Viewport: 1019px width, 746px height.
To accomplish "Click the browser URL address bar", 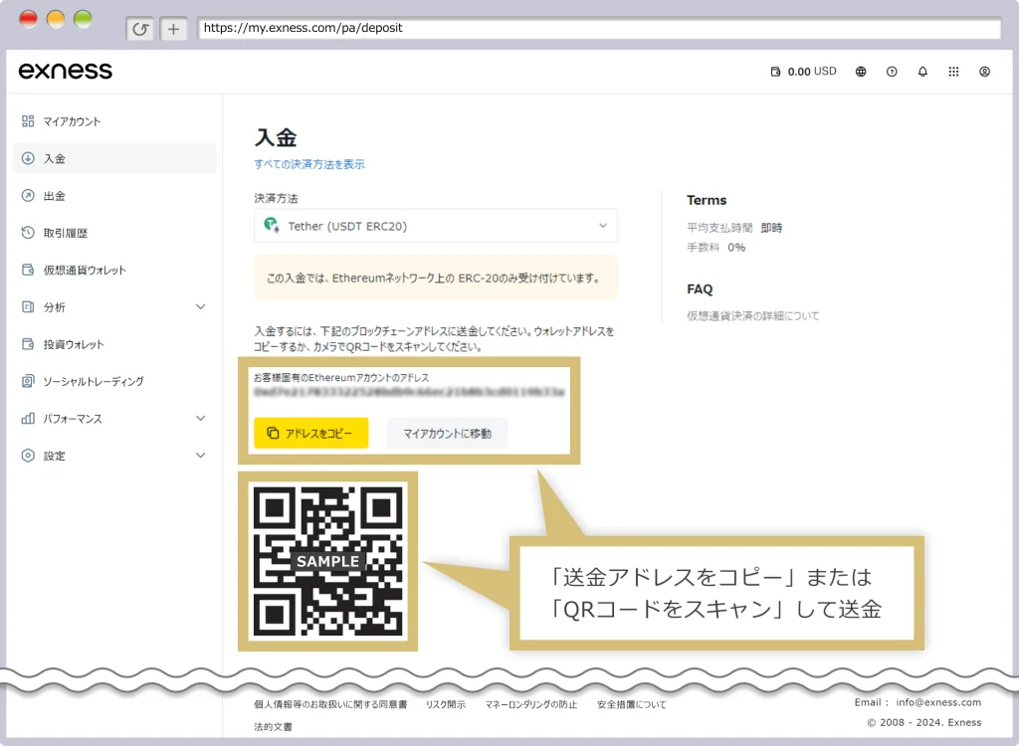I will [599, 28].
